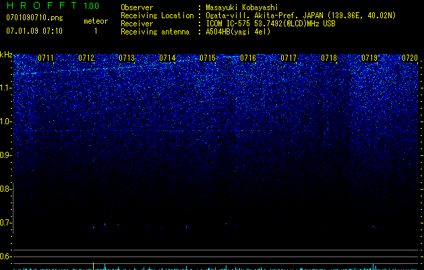The image size is (424, 270).
Task: Click the 0714 time marker
Action: (167, 58)
